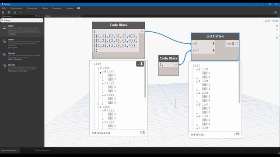Image resolution: width=280 pixels, height=157 pixels.
Task: Collapse 0 List in List.Flatten preview
Action: [x=197, y=70]
